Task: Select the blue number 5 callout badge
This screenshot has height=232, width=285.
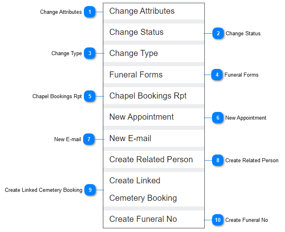Action: 90,96
